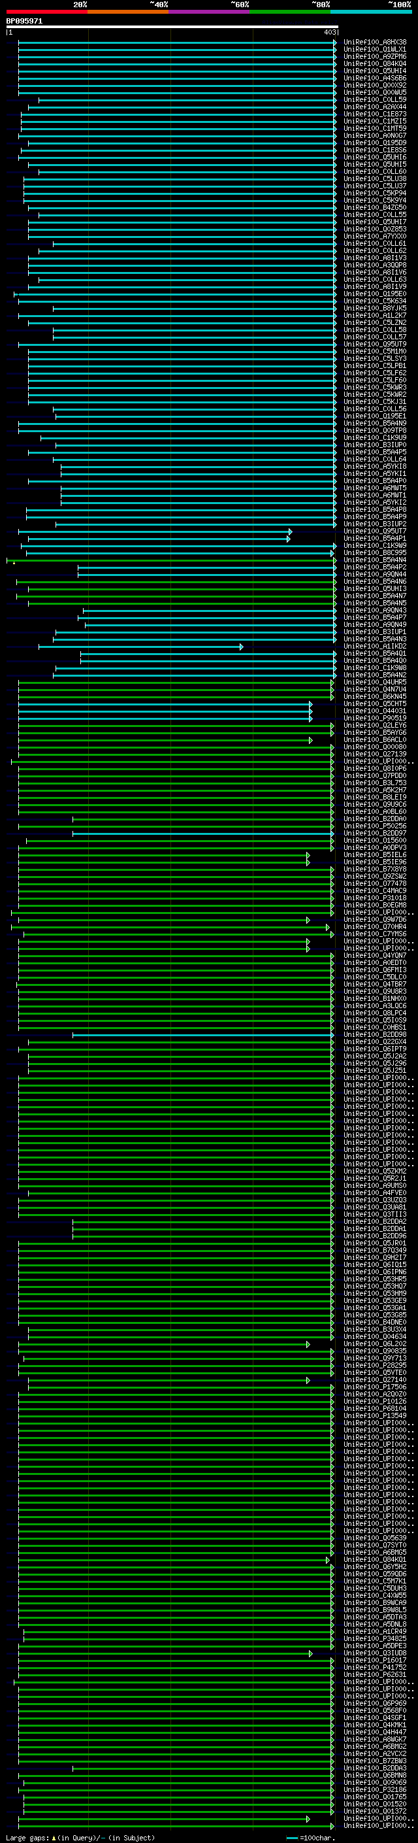Open the UniRef100_C5M7K1 label
The height and width of the screenshot is (1843, 418).
(374, 1581)
